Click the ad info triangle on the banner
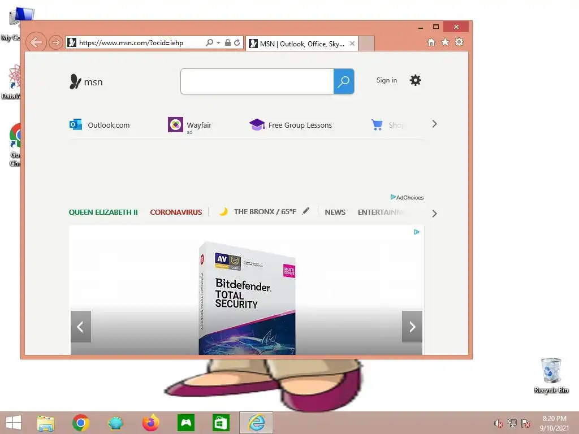Viewport: 579px width, 434px height. (x=417, y=232)
